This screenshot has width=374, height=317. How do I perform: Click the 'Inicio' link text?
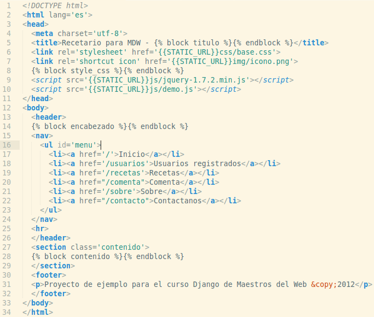coord(132,154)
